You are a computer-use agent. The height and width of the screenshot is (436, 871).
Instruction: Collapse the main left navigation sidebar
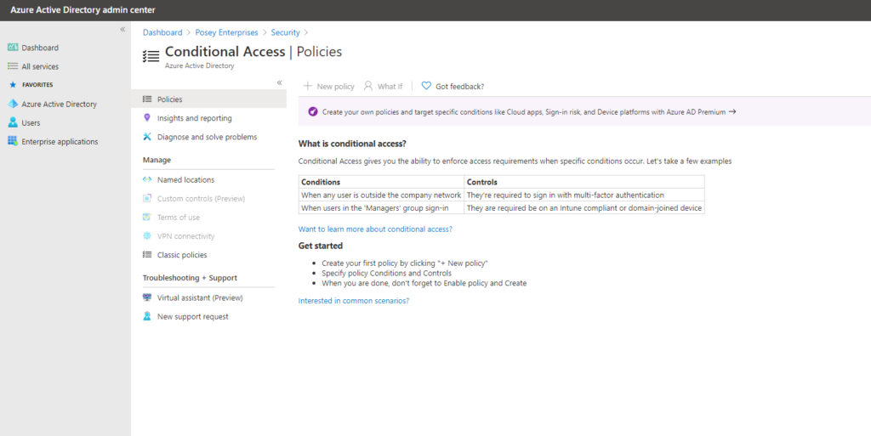(122, 30)
